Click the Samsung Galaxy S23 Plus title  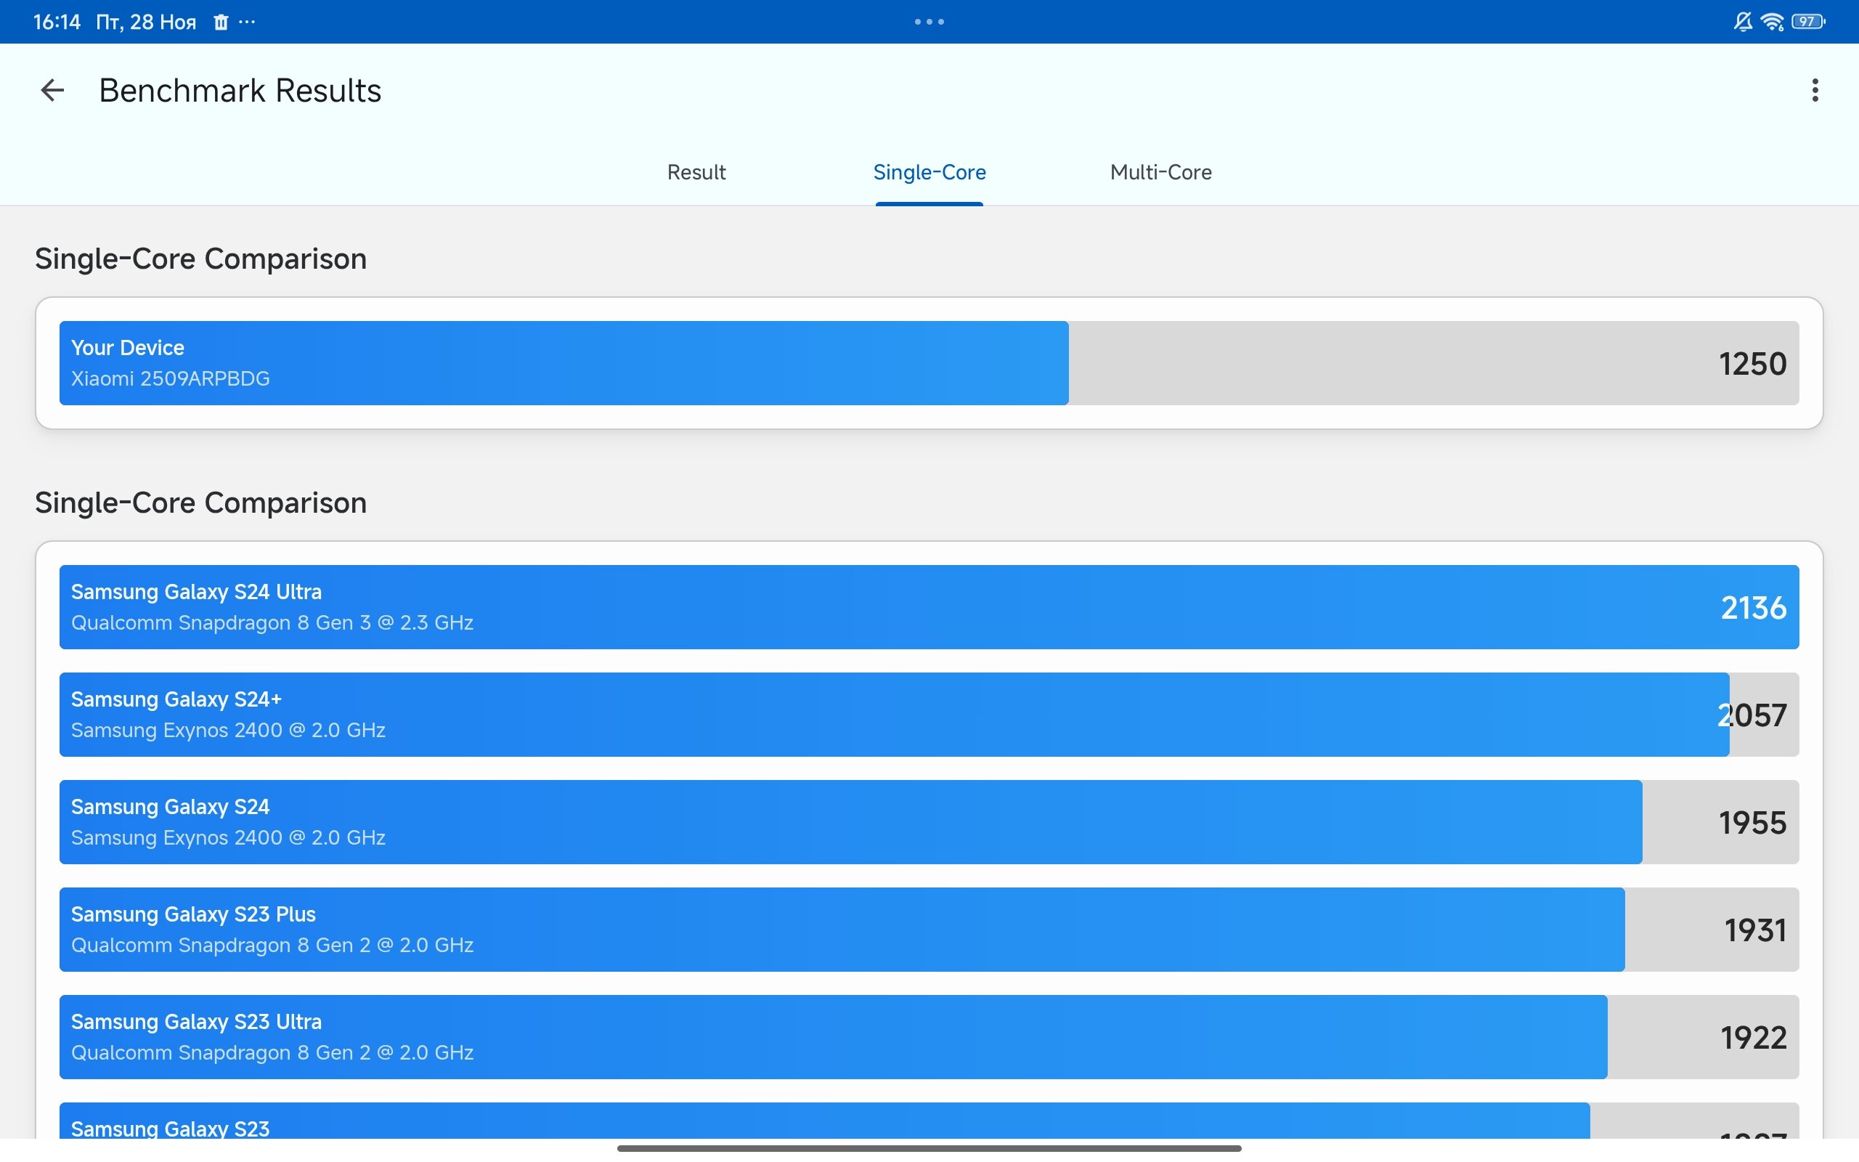193,914
